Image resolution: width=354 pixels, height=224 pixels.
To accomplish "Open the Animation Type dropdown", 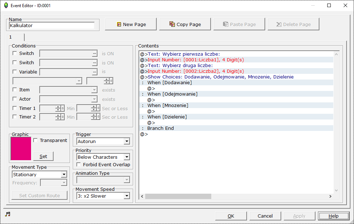I will (x=103, y=180).
